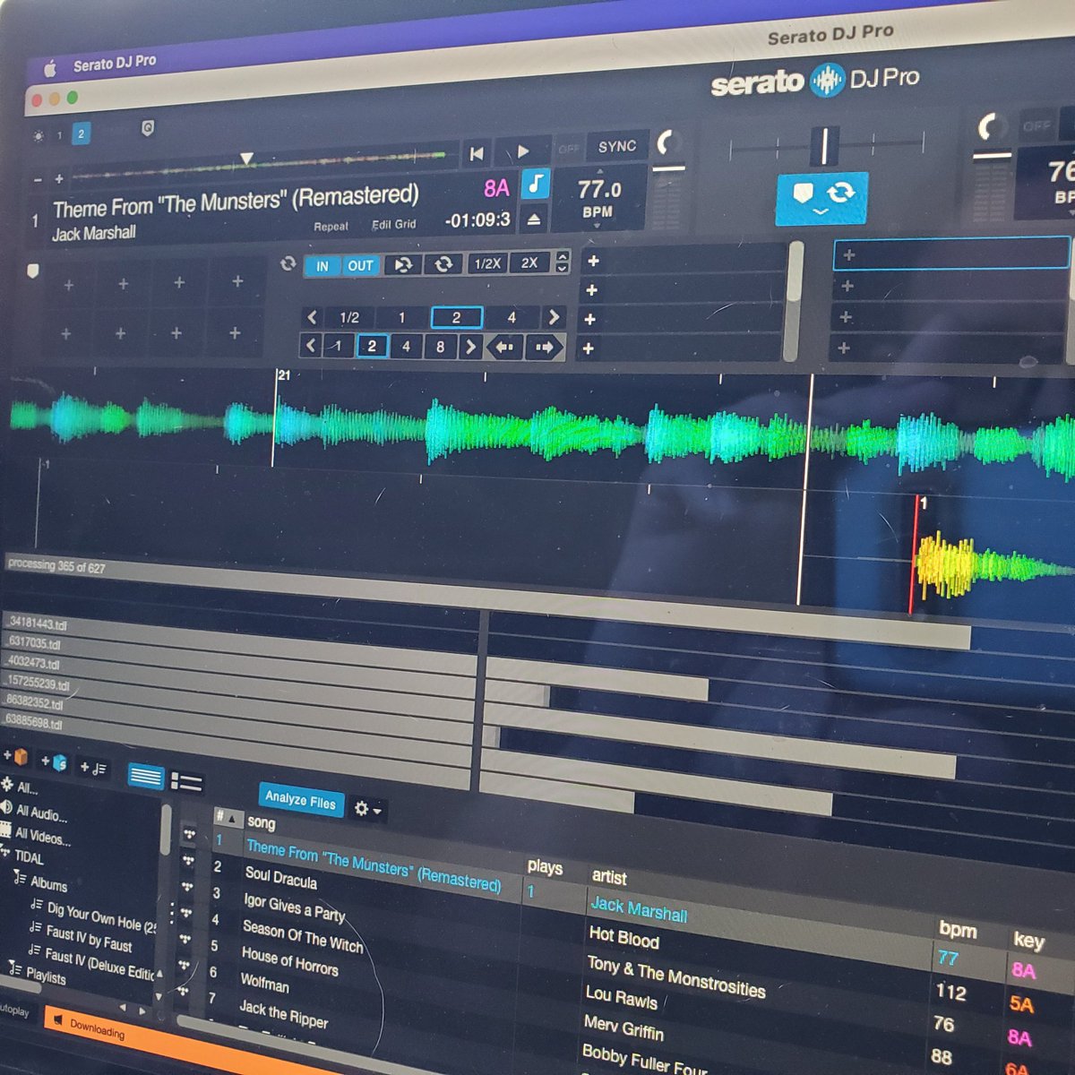Select All Audio... in sidebar
1075x1075 pixels.
click(41, 813)
